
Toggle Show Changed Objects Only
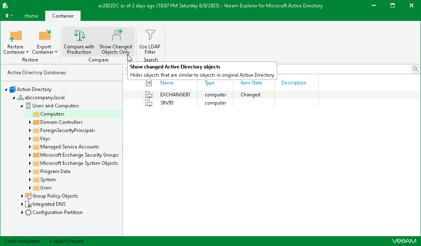pos(116,42)
